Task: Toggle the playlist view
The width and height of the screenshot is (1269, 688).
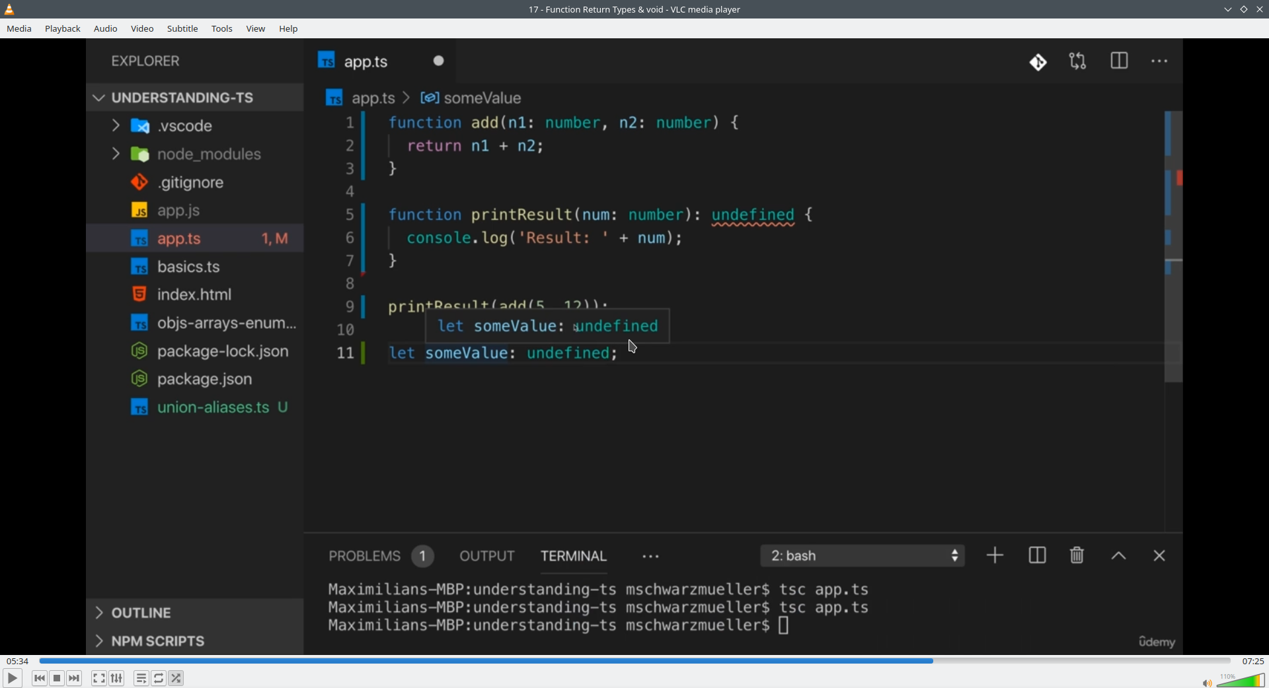Action: click(x=141, y=678)
